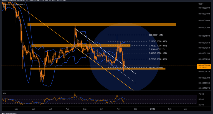The image size is (213, 114).
Task: Select the Jun label on time axis
Action: tap(34, 109)
